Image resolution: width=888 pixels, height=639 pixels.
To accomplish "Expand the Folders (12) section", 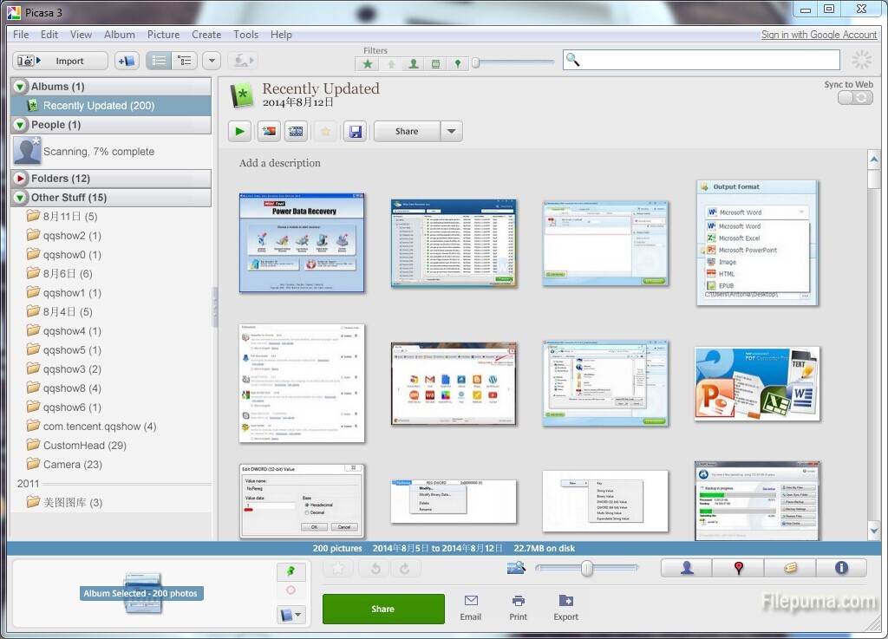I will click(21, 179).
